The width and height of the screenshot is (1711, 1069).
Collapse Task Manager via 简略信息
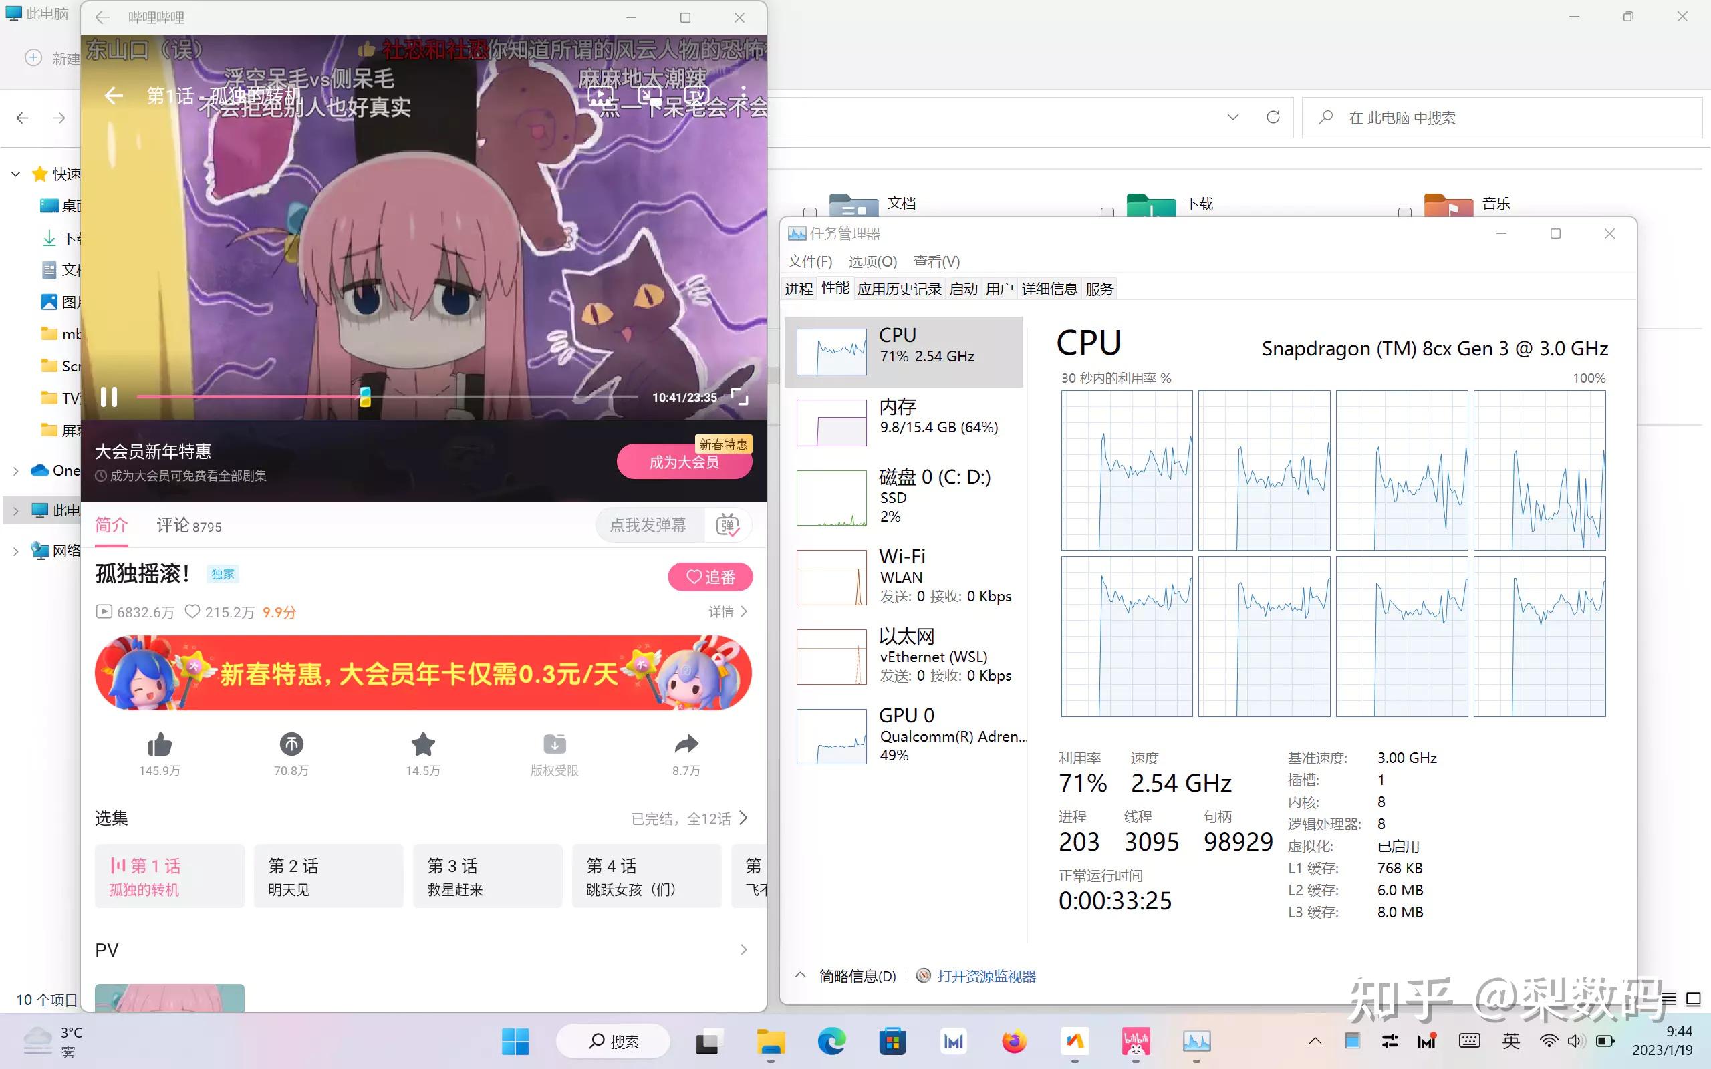coord(845,976)
